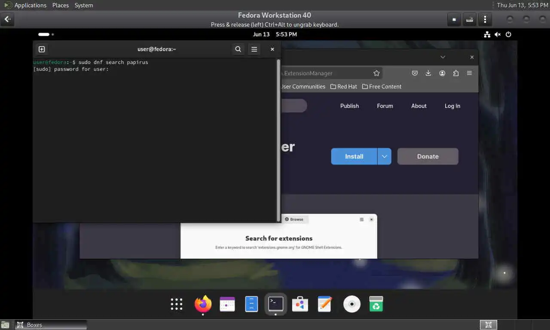Open the Red Hat bookmarks folder
Image resolution: width=550 pixels, height=330 pixels.
coord(343,86)
